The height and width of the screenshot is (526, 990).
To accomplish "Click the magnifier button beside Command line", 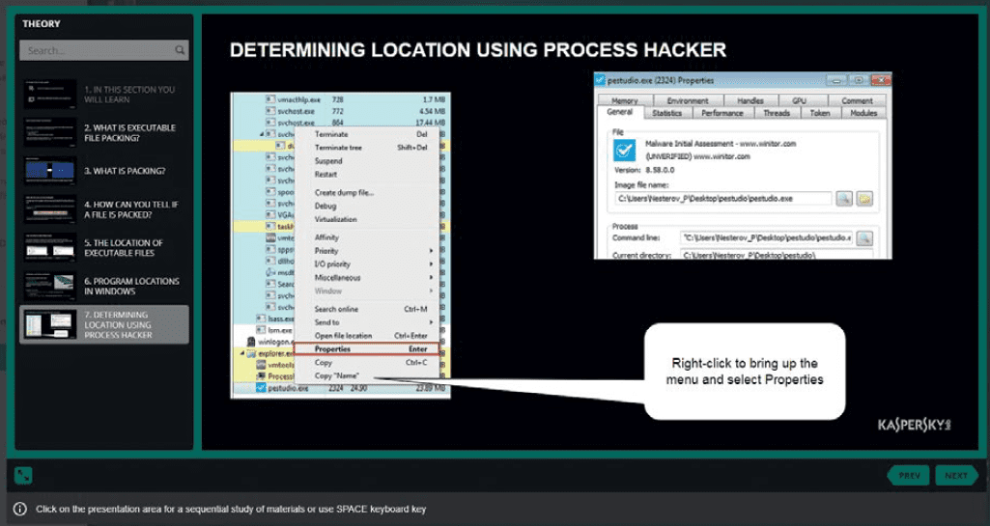I will coord(864,238).
